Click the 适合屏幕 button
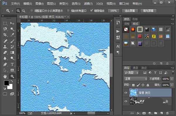 [x=130, y=11]
